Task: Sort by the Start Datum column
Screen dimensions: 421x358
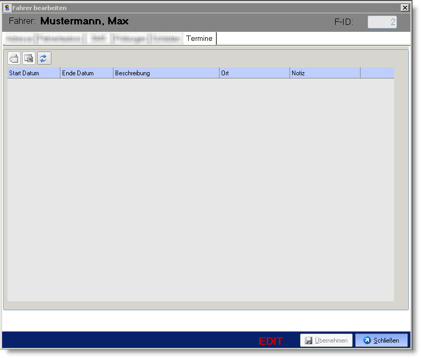Action: (33, 73)
